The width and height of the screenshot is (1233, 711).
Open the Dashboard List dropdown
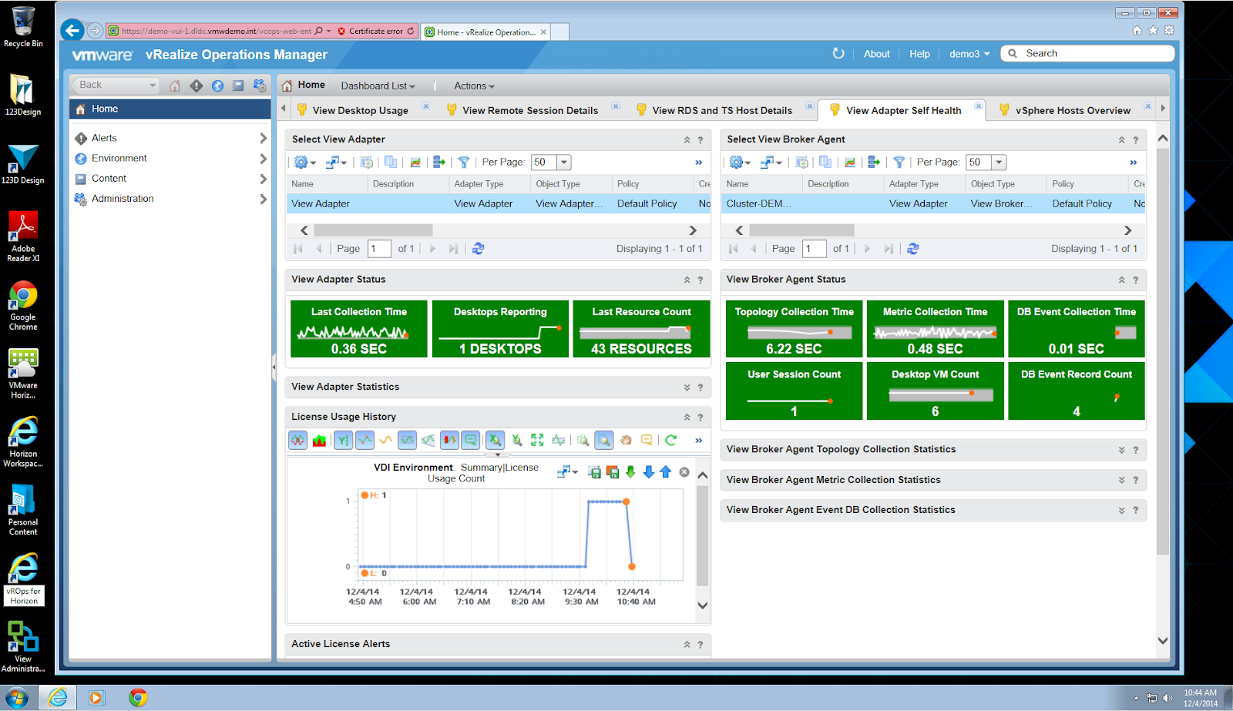(378, 86)
